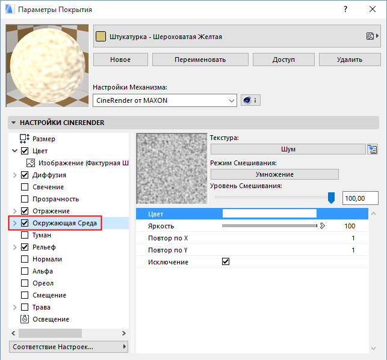Expand the Отражение channel arrow
The width and height of the screenshot is (387, 360).
15,211
